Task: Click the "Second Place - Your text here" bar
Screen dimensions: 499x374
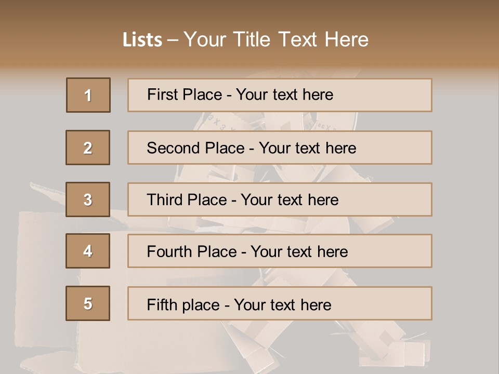Action: click(x=280, y=148)
